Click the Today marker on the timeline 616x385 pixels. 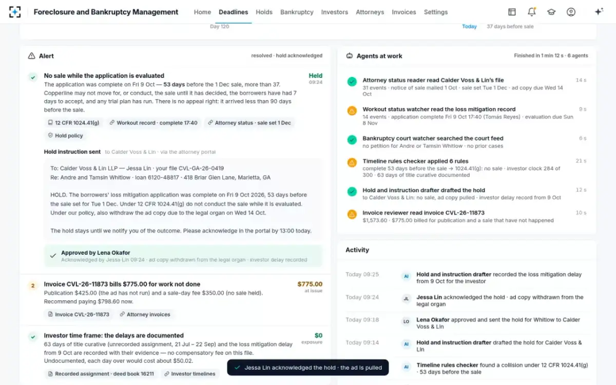coord(469,27)
